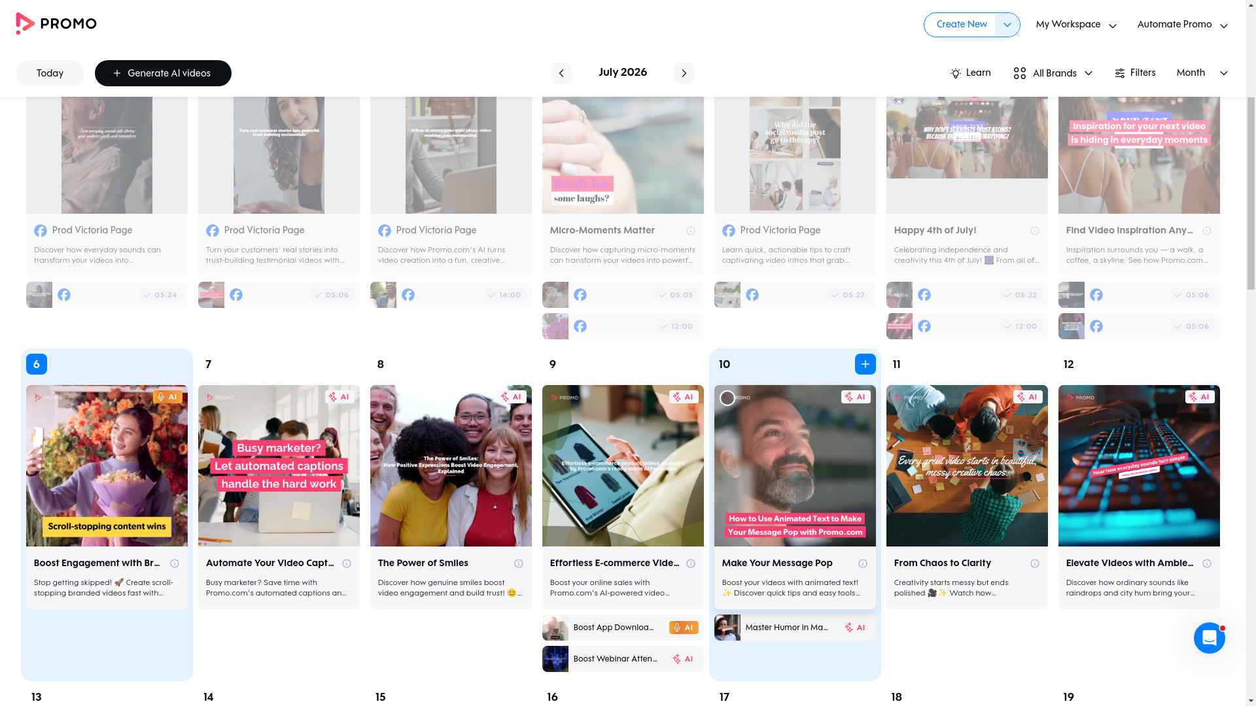Click the Promo logo icon
The height and width of the screenshot is (706, 1256).
point(25,24)
